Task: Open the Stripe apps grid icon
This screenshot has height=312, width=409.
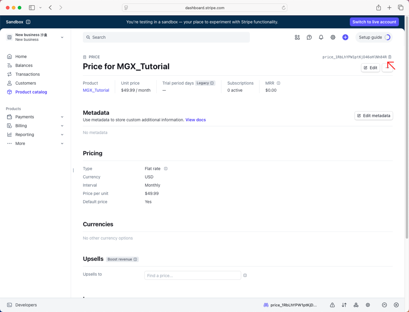Action: coord(297,37)
